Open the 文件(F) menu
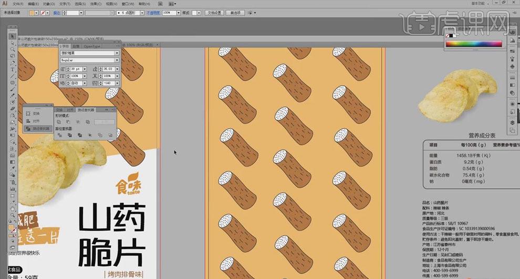This screenshot has width=520, height=279. click(x=18, y=4)
